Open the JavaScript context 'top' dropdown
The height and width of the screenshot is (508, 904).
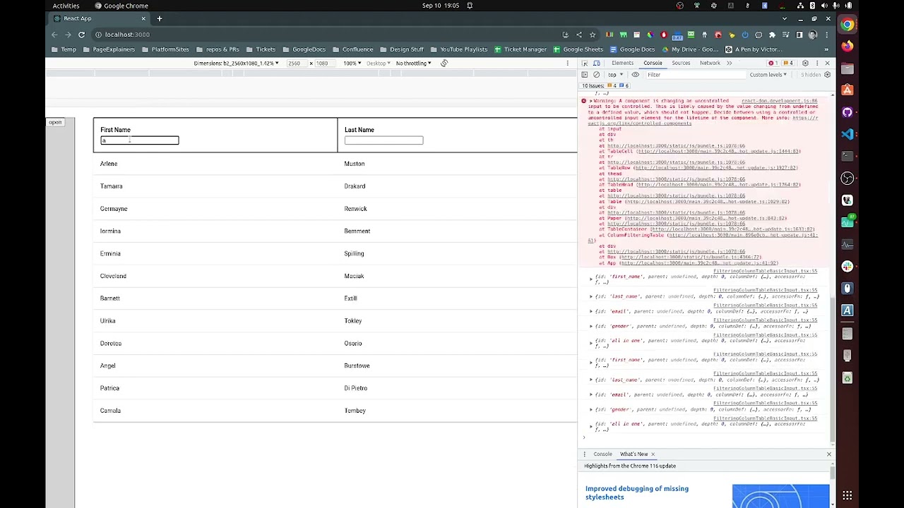[614, 74]
